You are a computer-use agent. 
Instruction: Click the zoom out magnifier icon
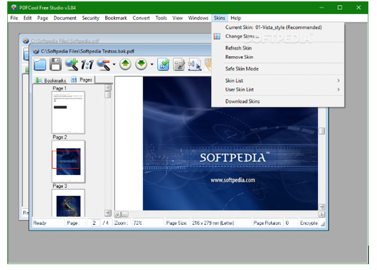click(x=104, y=65)
